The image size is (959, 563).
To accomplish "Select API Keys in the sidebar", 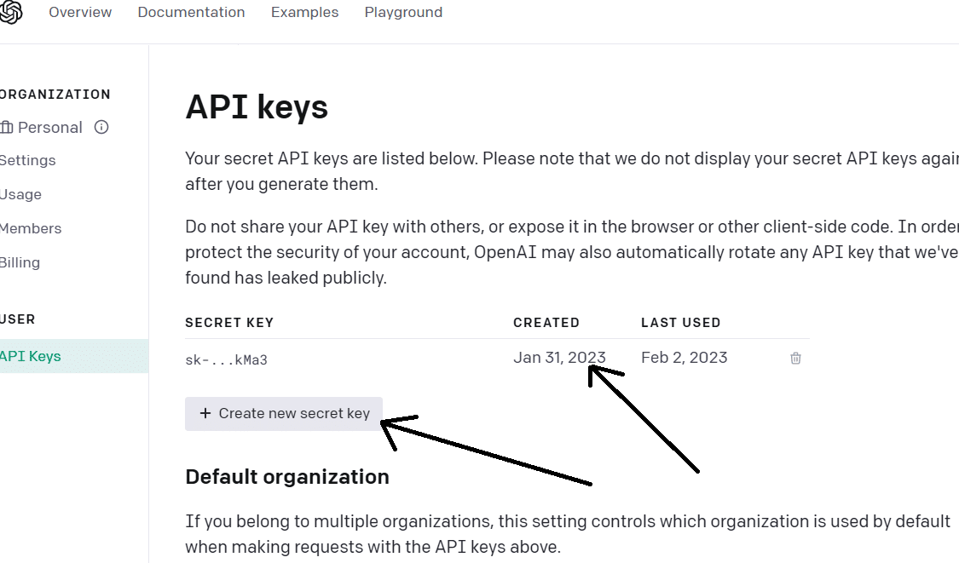I will pyautogui.click(x=31, y=356).
